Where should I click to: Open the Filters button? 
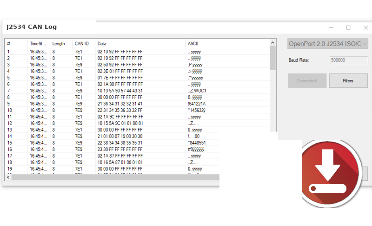click(348, 80)
